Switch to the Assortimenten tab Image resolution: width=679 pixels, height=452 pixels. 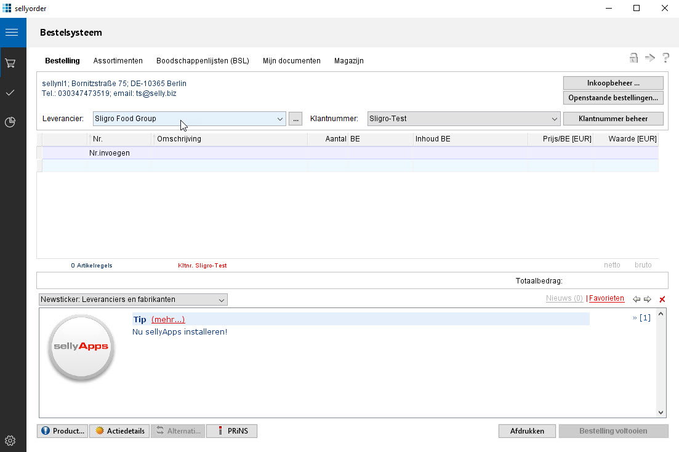(x=118, y=61)
